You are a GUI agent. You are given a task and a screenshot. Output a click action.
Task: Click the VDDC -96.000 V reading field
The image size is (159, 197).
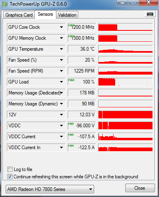point(82,126)
